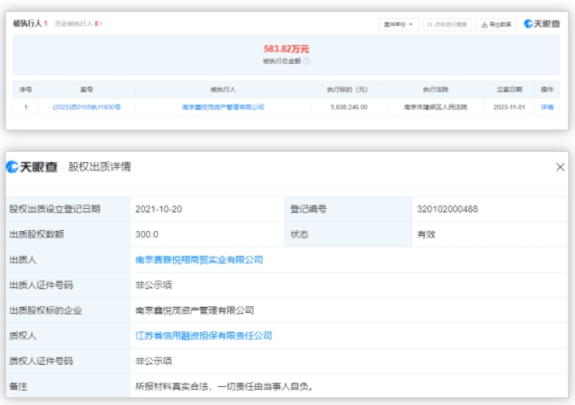Click the court name 南京市建邺区人民法院
The image size is (575, 405).
tap(436, 107)
